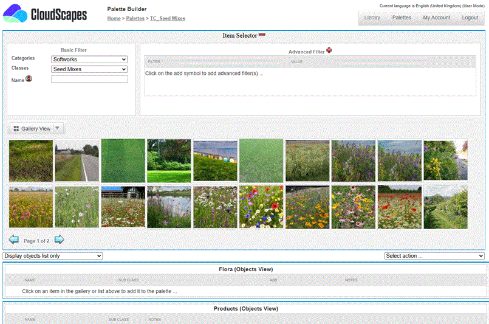The height and width of the screenshot is (324, 489).
Task: Expand the 'Display objects list only' dropdown
Action: 52,256
